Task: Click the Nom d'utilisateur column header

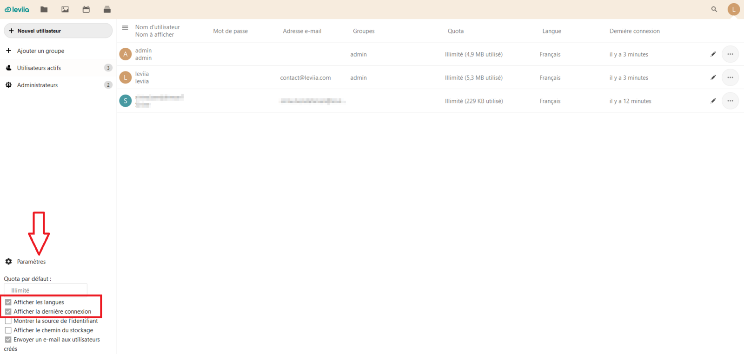Action: [x=158, y=27]
